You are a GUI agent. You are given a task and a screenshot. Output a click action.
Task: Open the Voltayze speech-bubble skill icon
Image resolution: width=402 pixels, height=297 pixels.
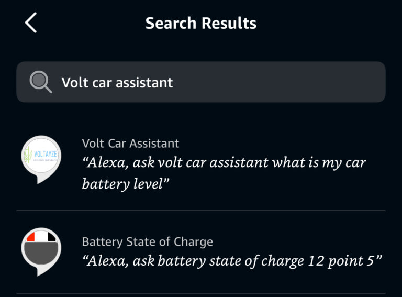pyautogui.click(x=41, y=159)
